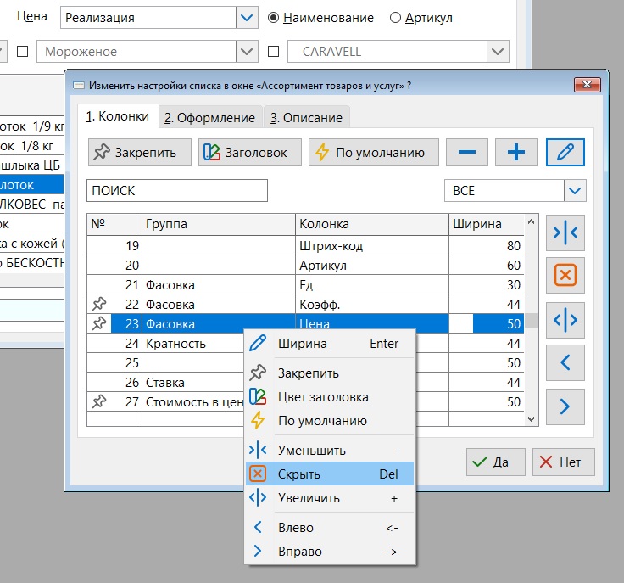
Task: Open the Реализация price dropdown
Action: [247, 18]
